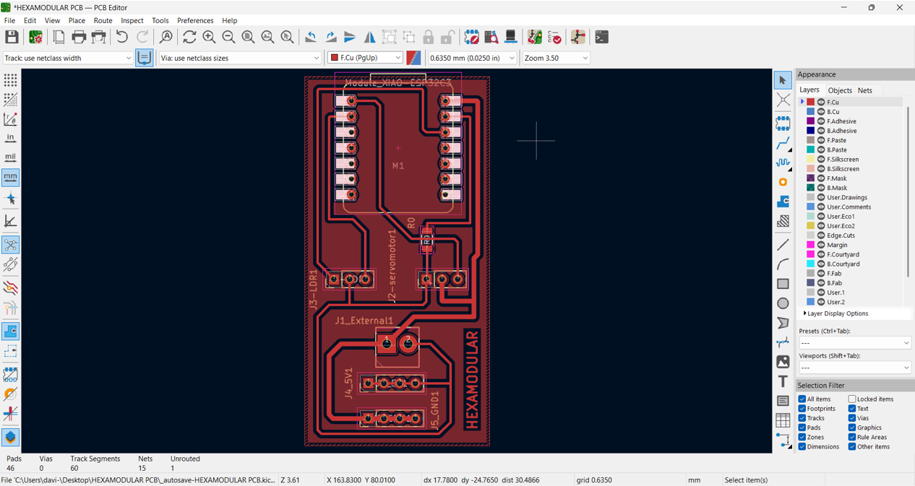Hide the Edge.Cuts layer eye icon
The height and width of the screenshot is (486, 915).
click(821, 235)
